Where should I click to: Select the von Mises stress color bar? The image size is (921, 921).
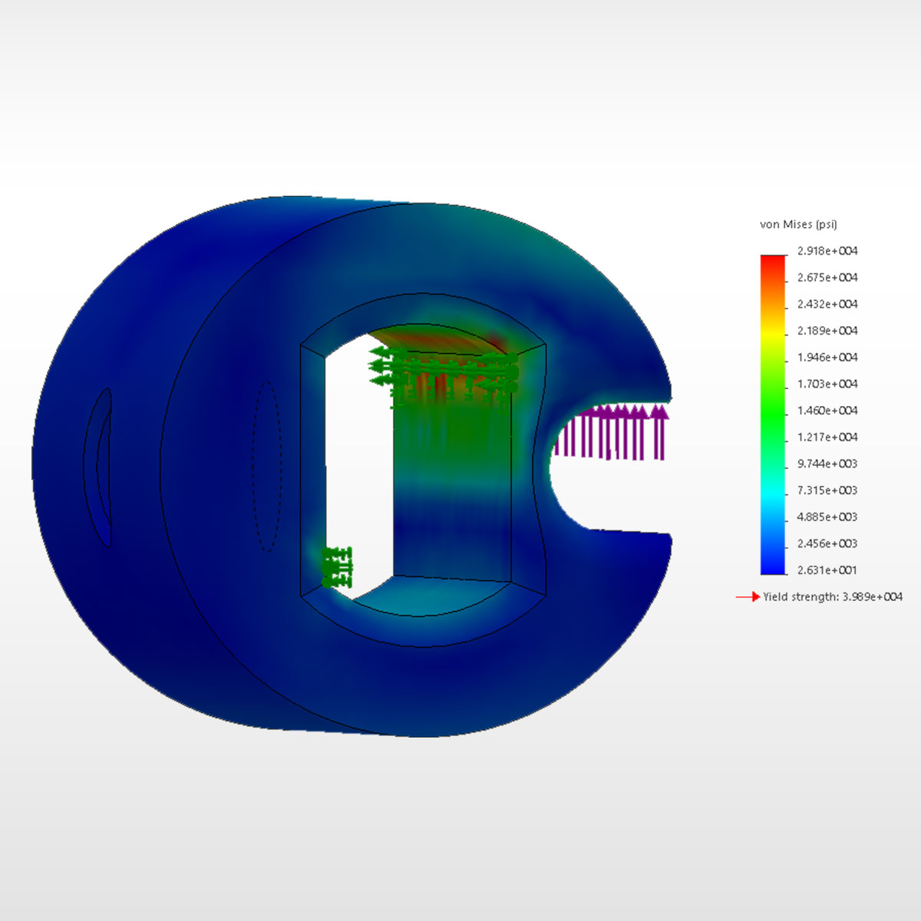(773, 414)
